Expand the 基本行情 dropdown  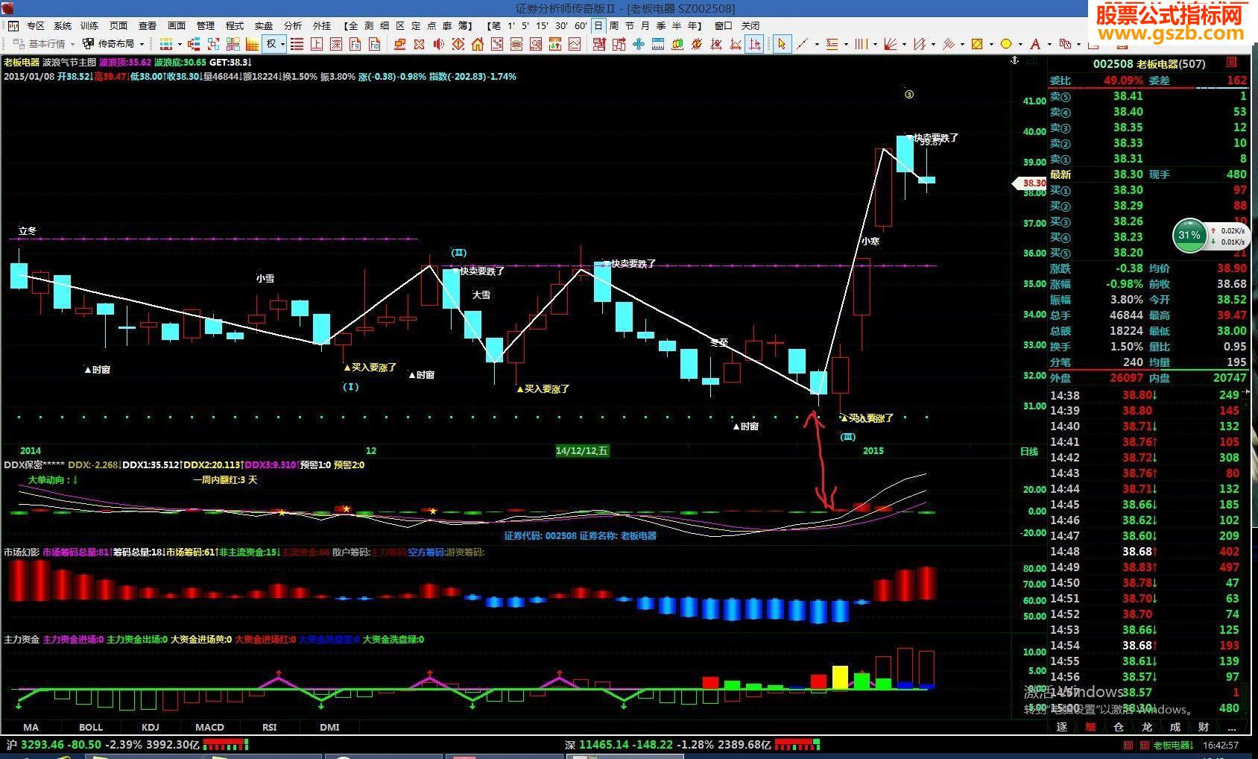tap(72, 44)
